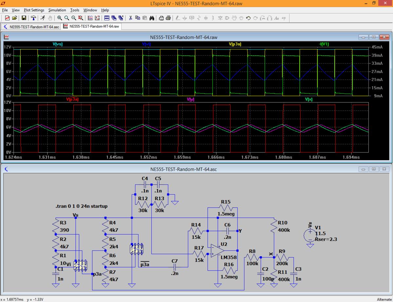The image size is (393, 302).
Task: Open a file using the folder icon
Action: (x=15, y=18)
